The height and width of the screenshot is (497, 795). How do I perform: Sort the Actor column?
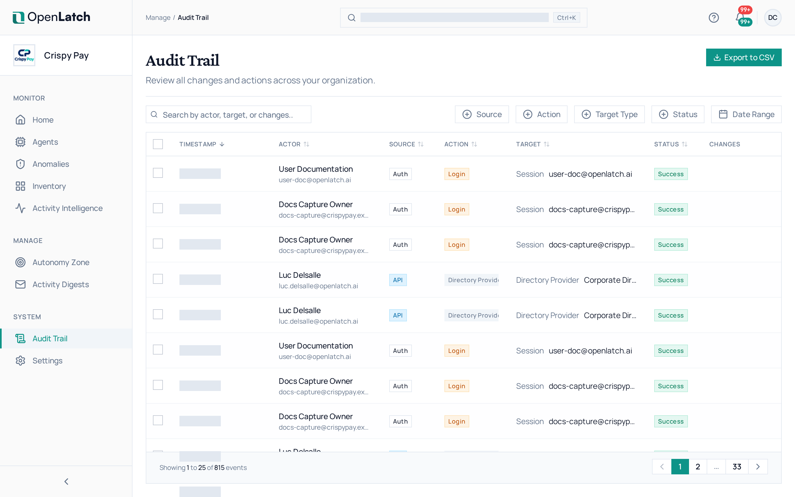(x=306, y=144)
